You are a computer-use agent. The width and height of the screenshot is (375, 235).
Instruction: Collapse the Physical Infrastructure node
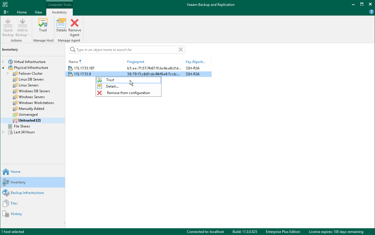[x=3, y=68]
